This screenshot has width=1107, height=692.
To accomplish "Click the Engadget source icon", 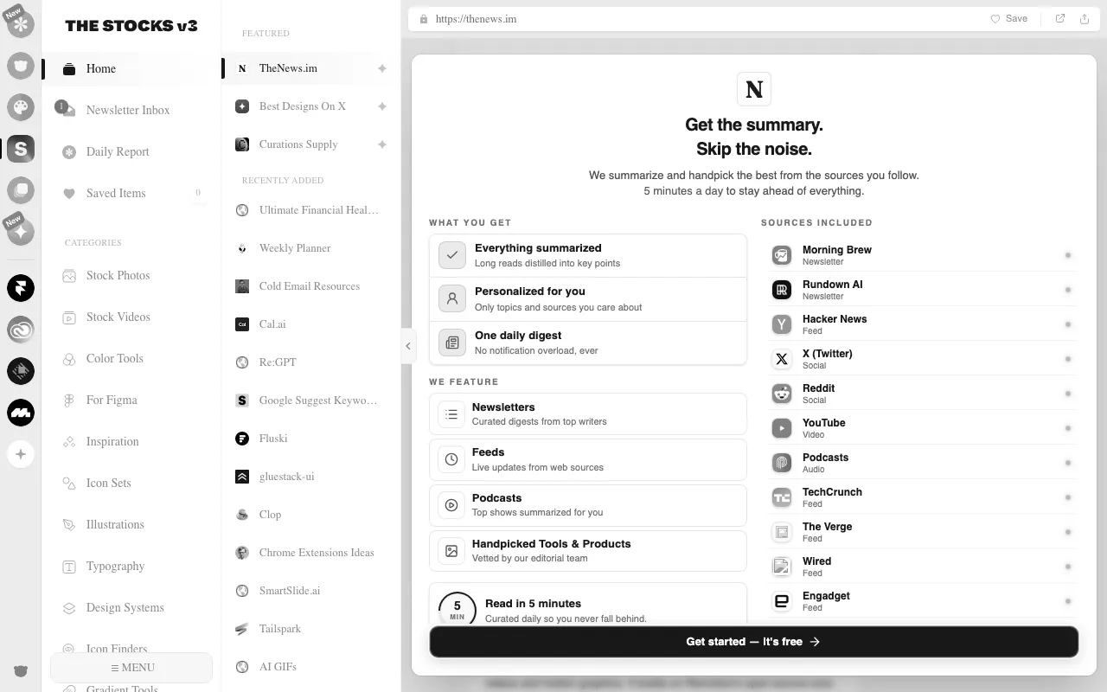I will click(782, 601).
